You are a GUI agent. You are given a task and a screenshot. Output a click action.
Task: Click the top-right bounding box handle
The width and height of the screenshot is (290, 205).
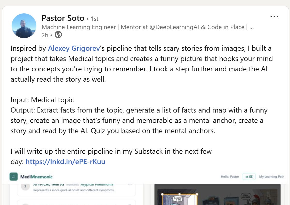coord(197,194)
